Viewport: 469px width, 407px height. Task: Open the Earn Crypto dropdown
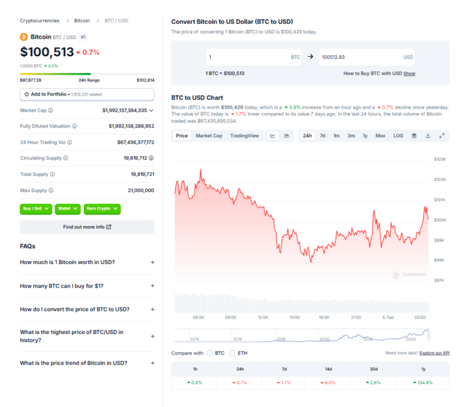[x=103, y=208]
